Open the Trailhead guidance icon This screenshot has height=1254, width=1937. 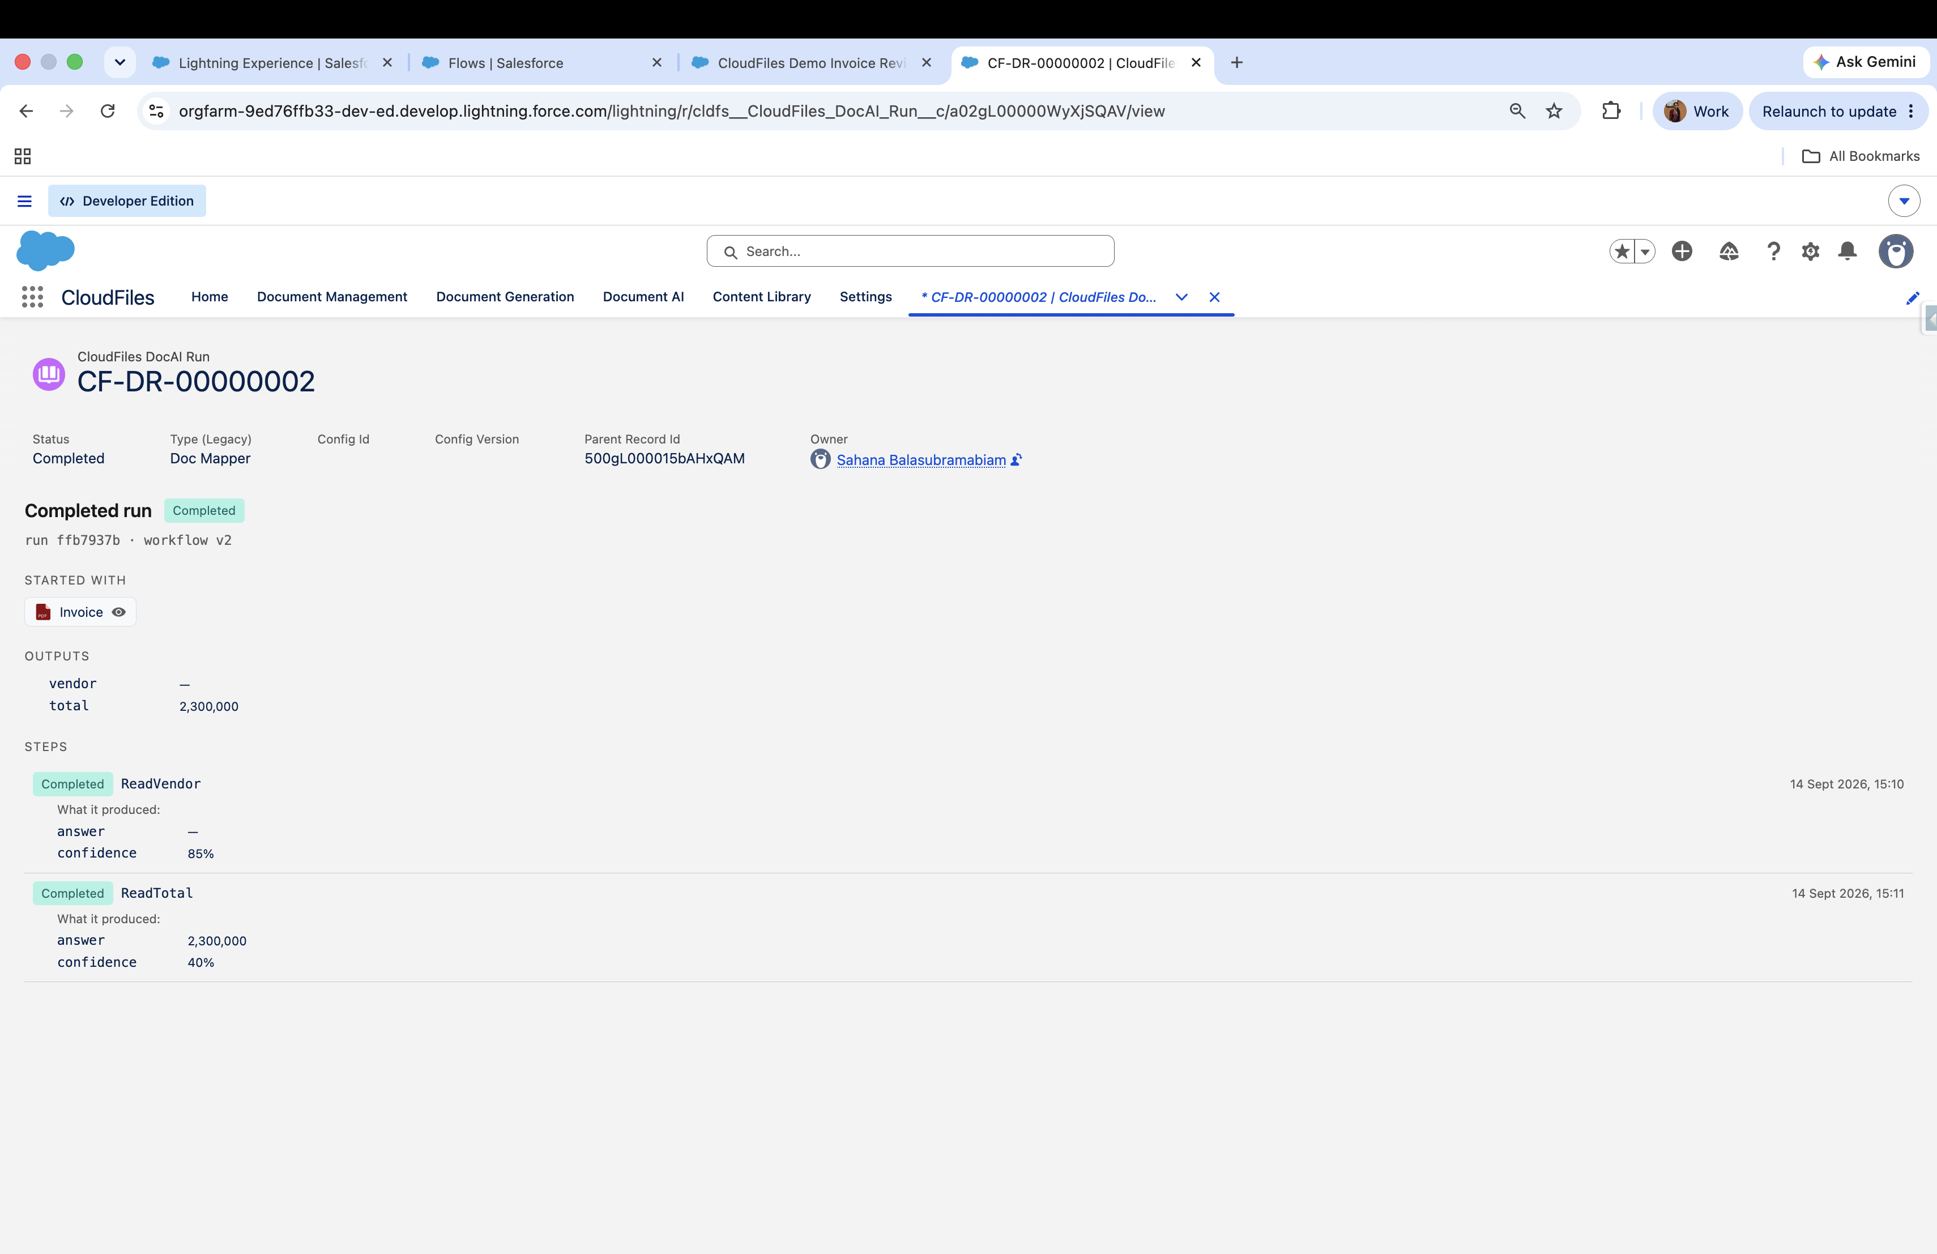click(x=1729, y=251)
